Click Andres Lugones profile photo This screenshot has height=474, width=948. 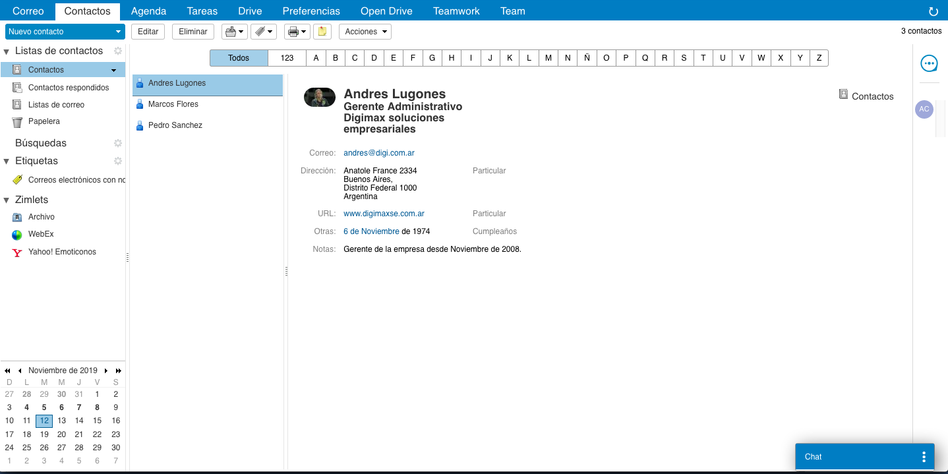[320, 98]
